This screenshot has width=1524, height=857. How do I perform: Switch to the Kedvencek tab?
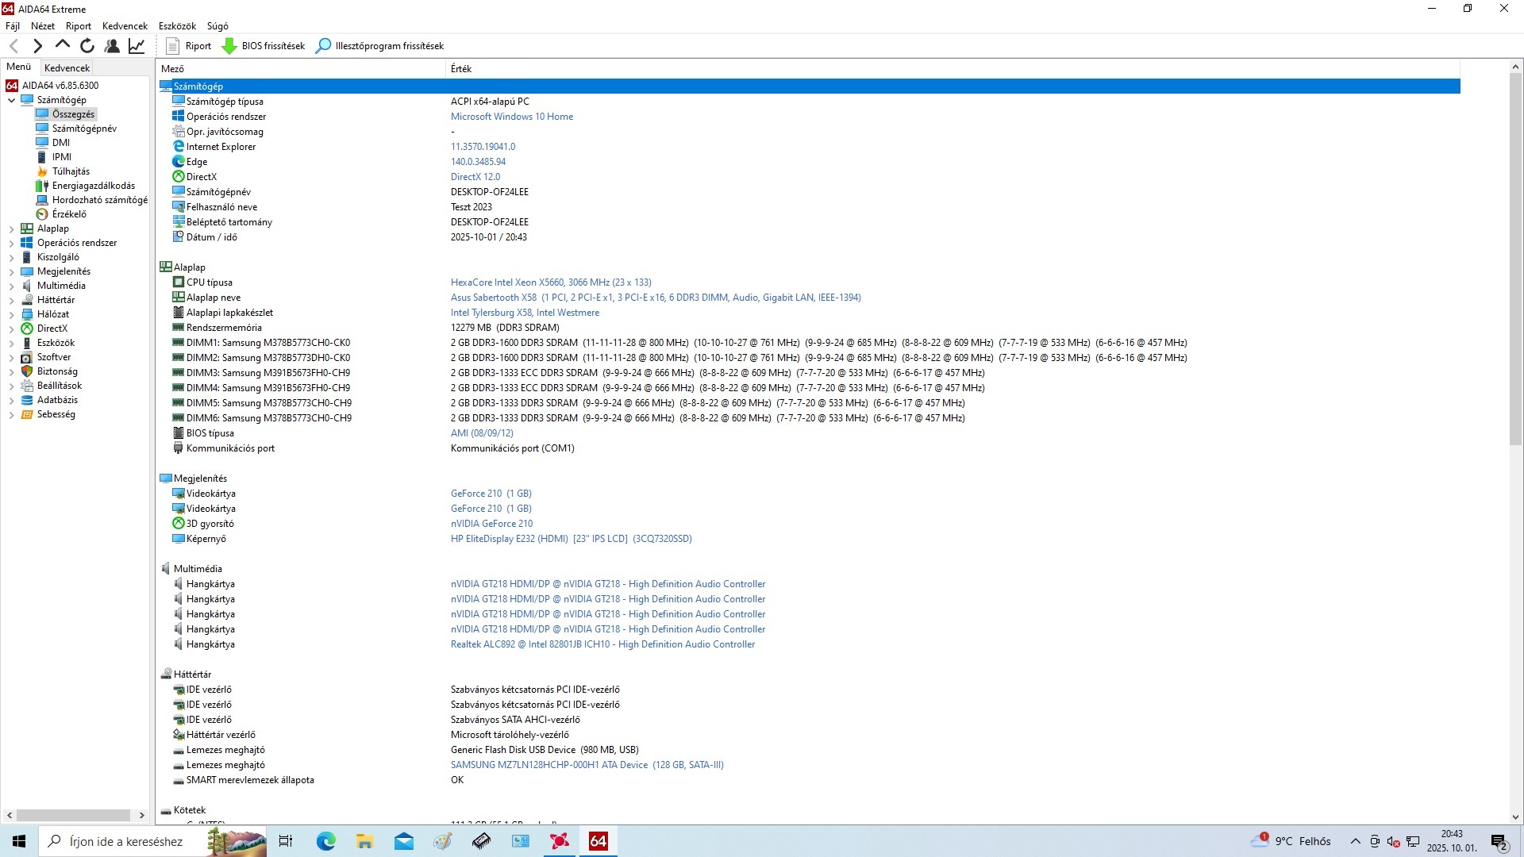pos(67,68)
